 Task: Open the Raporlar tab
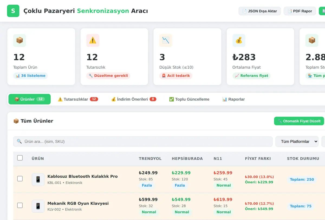pos(233,99)
